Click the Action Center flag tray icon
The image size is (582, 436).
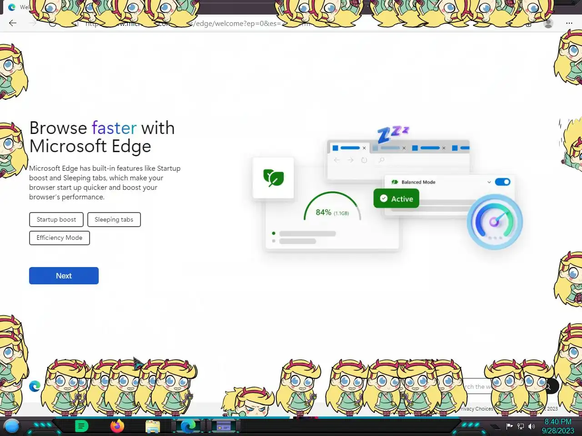(509, 426)
